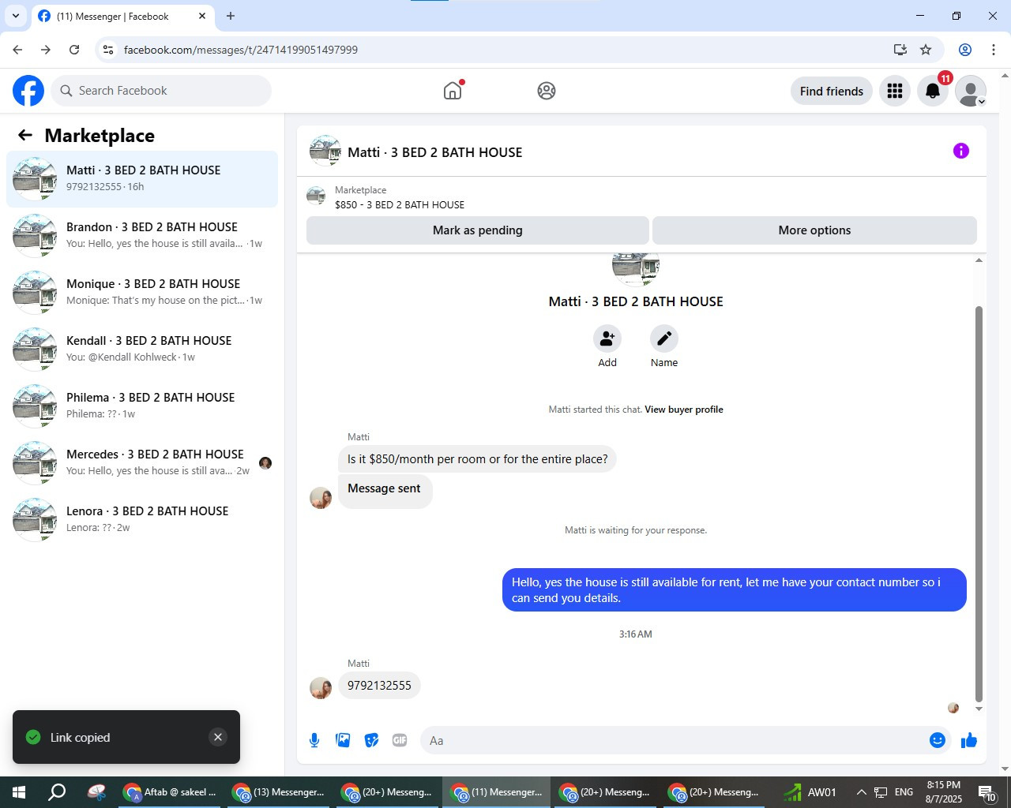Click the Add person icon
The image size is (1011, 808).
[607, 339]
